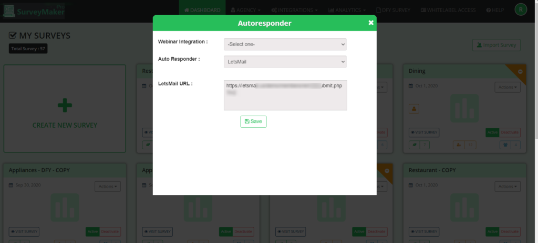The image size is (538, 243).
Task: Click the Import Survey button
Action: [496, 45]
